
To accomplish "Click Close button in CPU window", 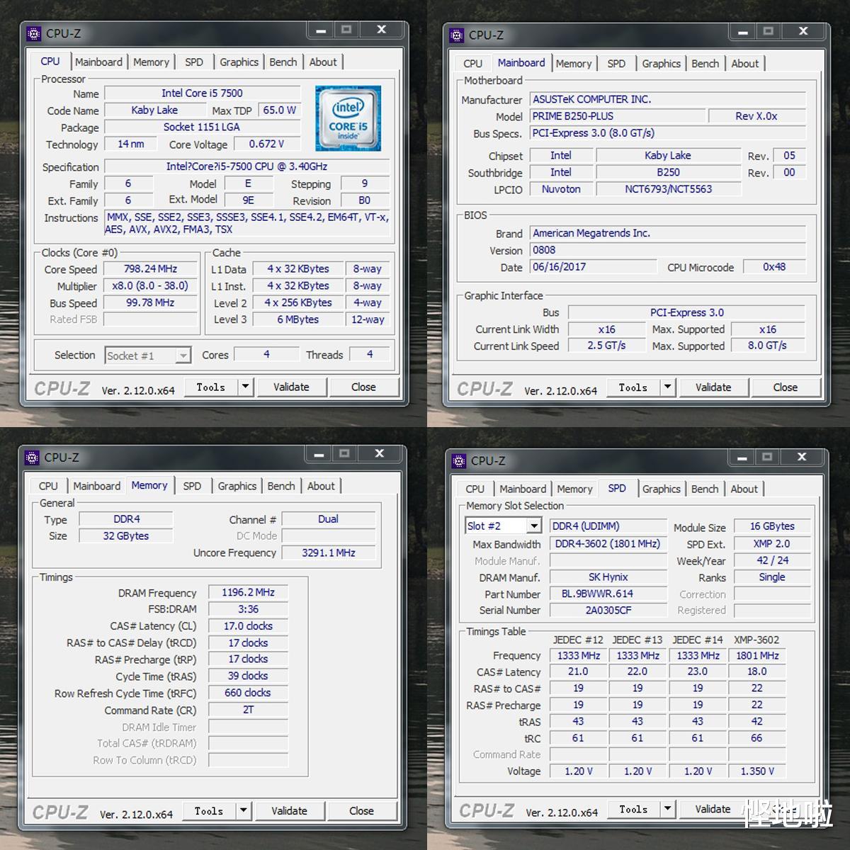I will coord(363,387).
